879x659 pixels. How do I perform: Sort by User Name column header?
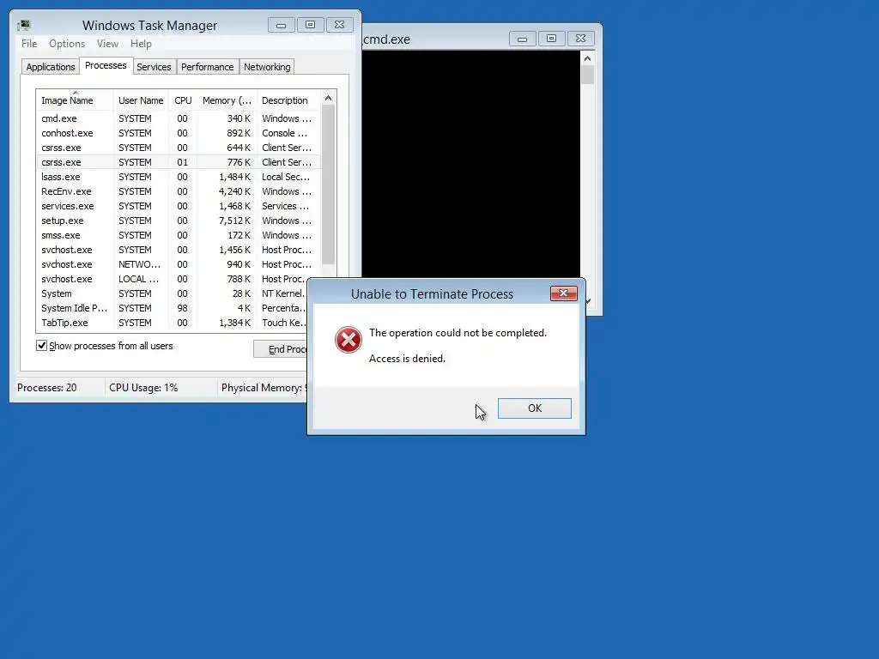point(141,100)
